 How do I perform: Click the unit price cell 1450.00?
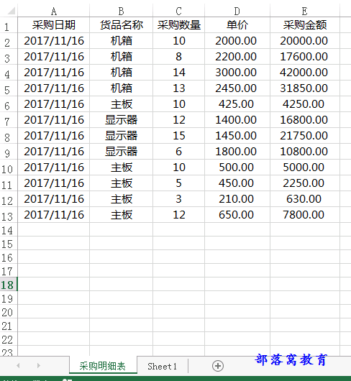click(237, 136)
